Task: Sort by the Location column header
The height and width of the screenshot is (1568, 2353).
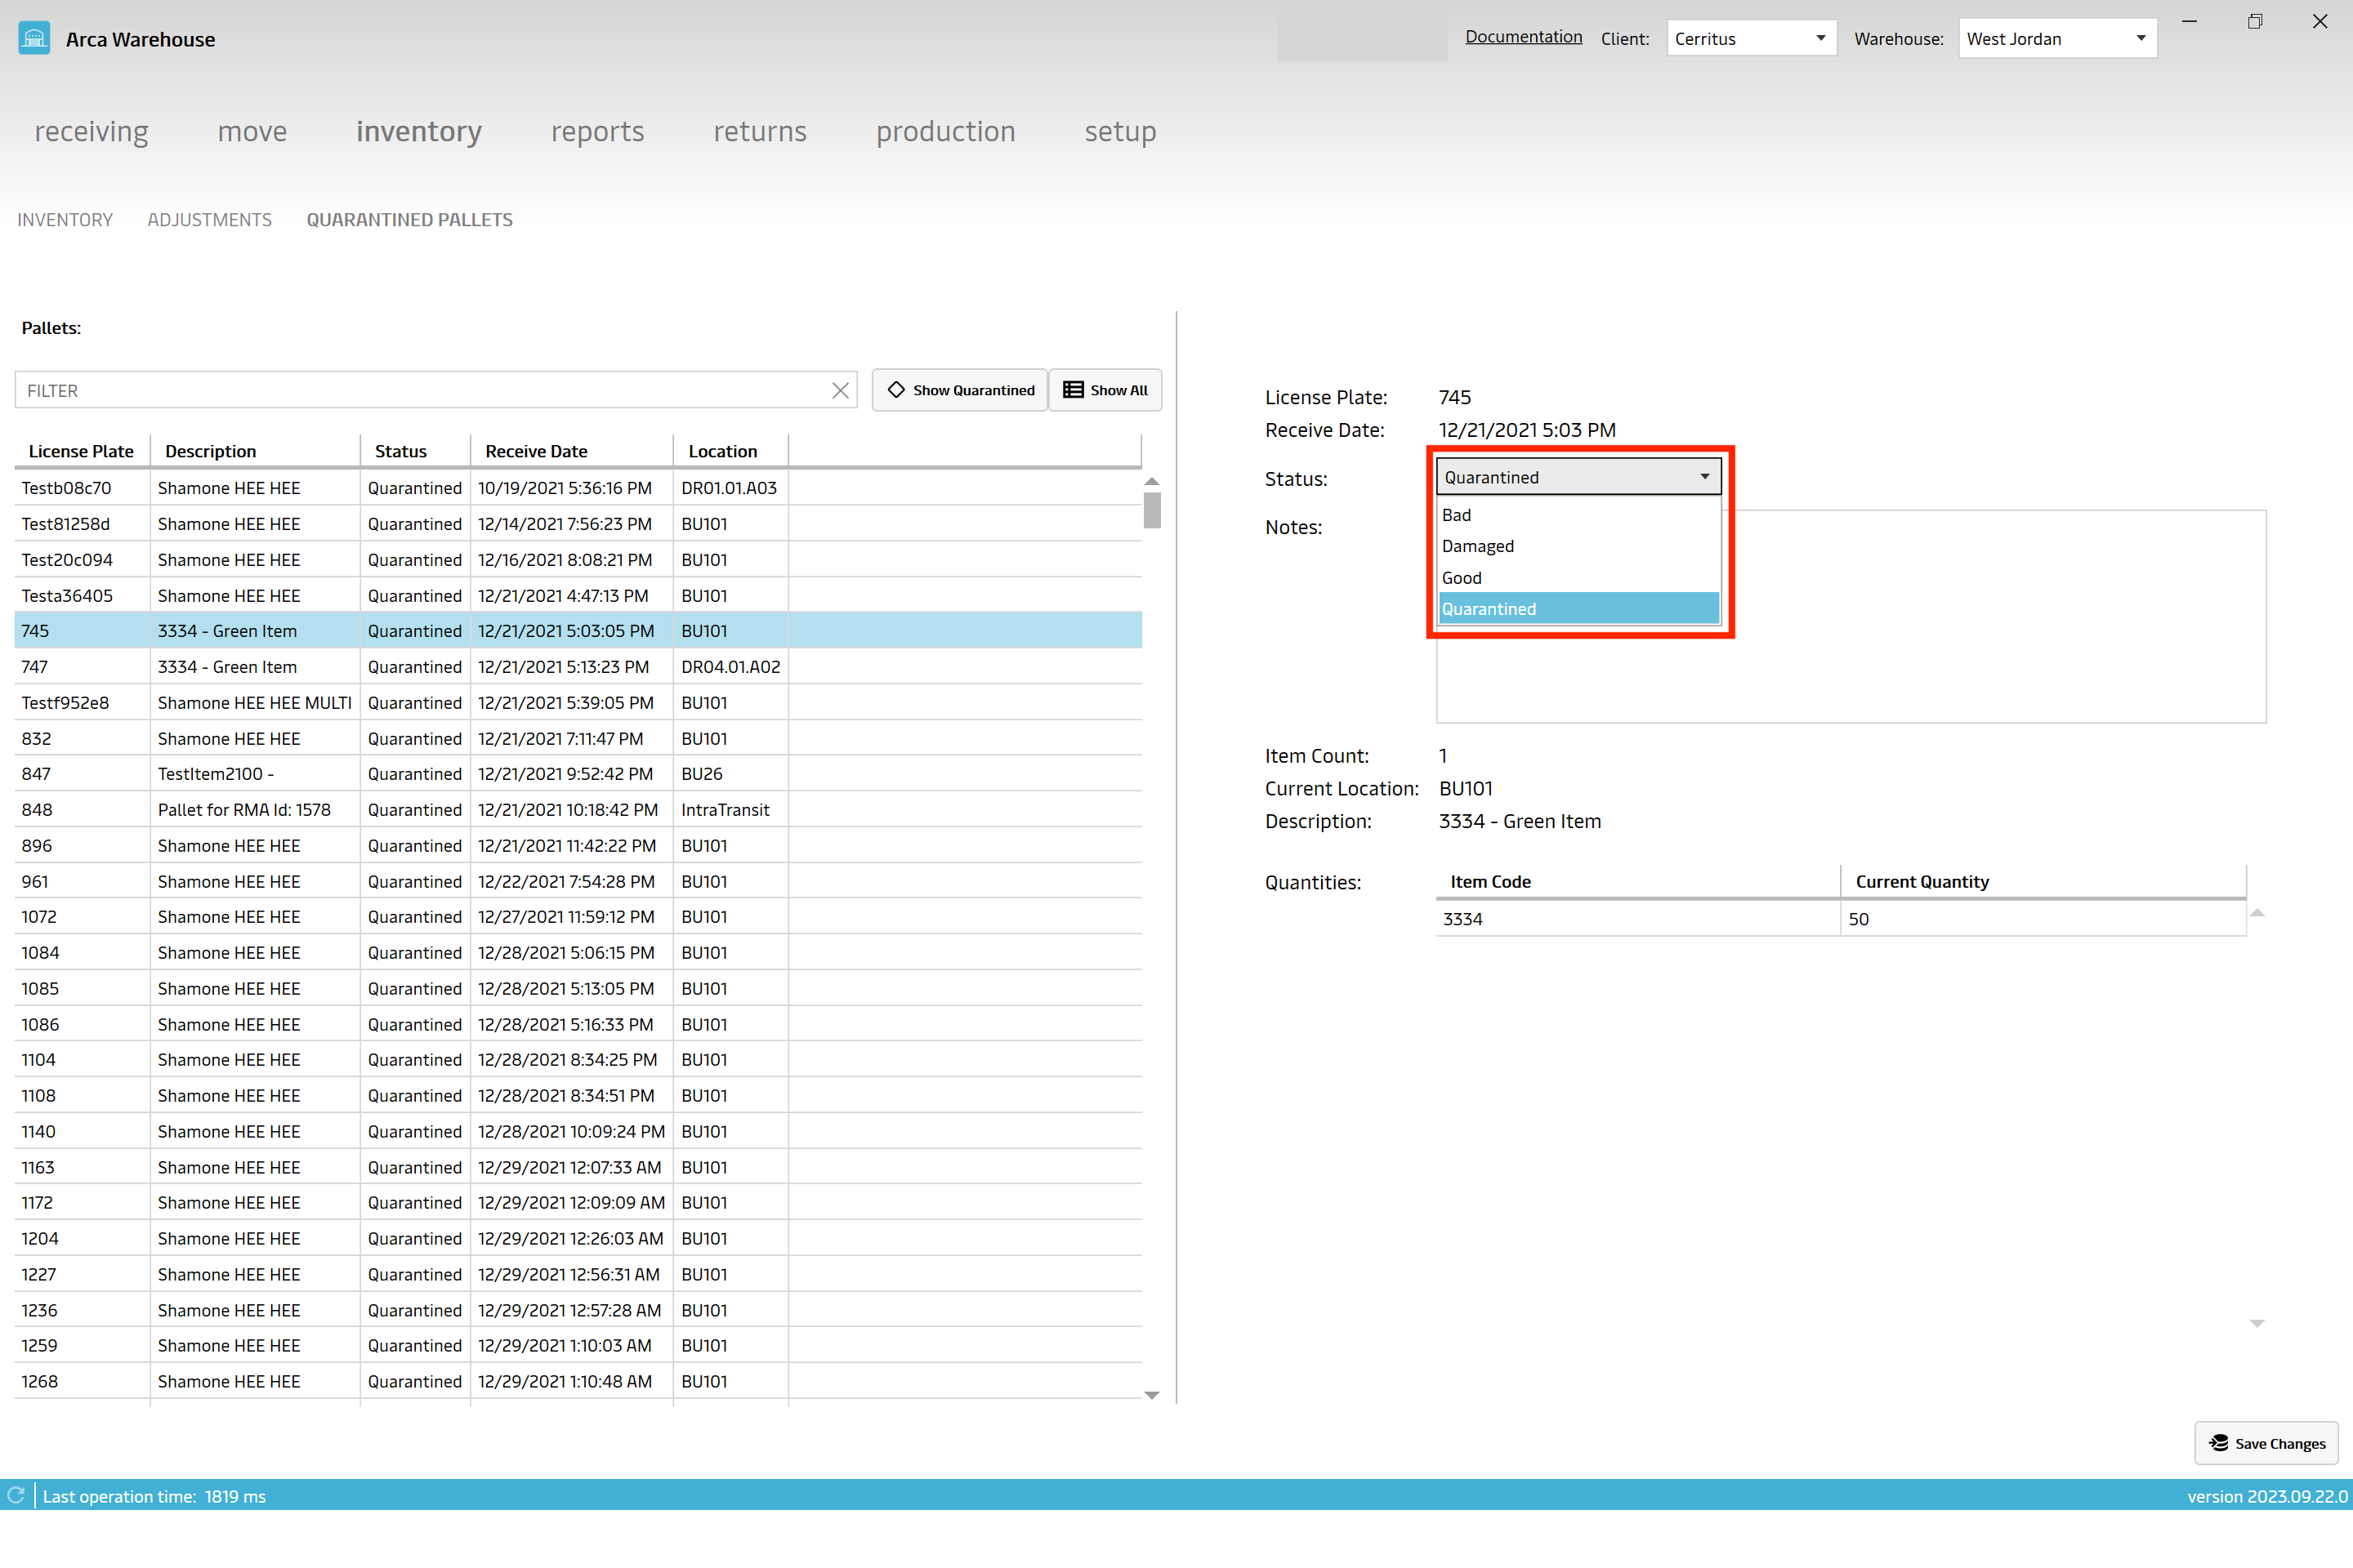Action: click(730, 451)
